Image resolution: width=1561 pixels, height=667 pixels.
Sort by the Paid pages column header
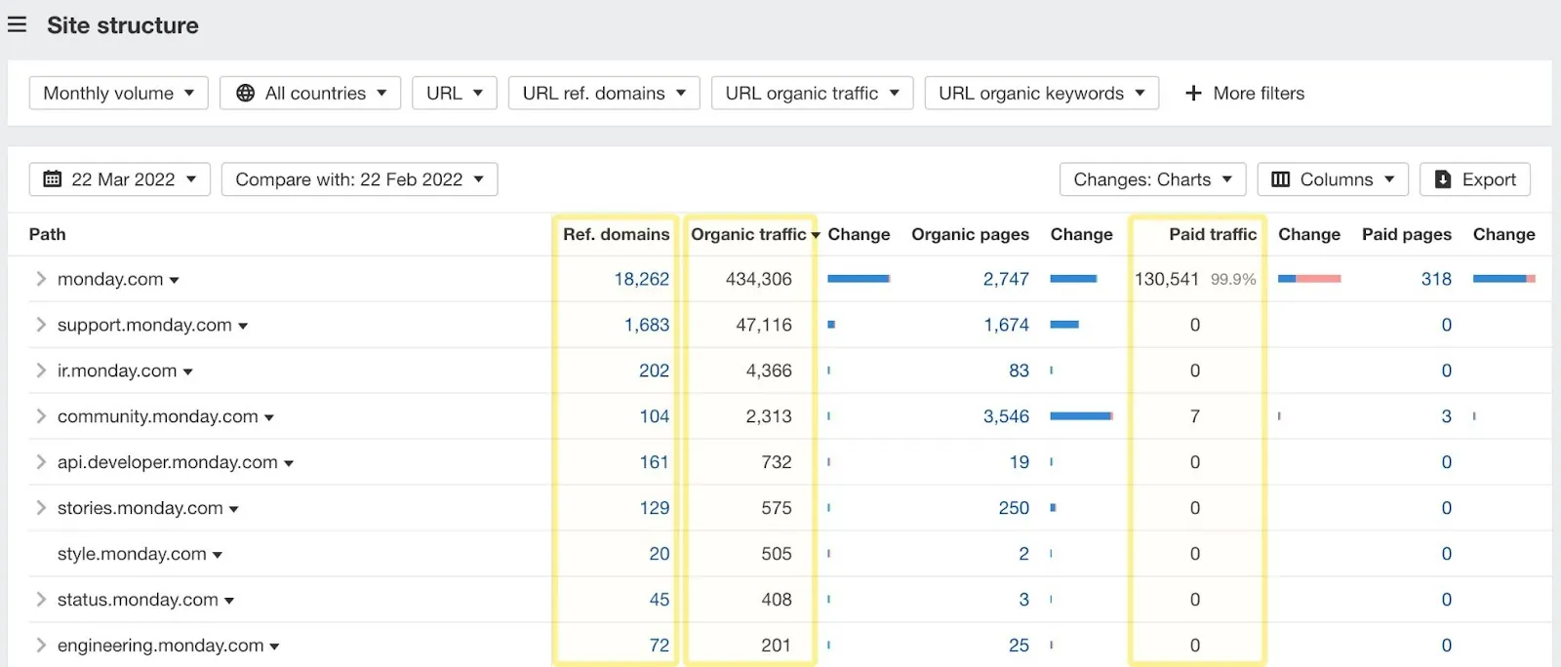tap(1406, 234)
